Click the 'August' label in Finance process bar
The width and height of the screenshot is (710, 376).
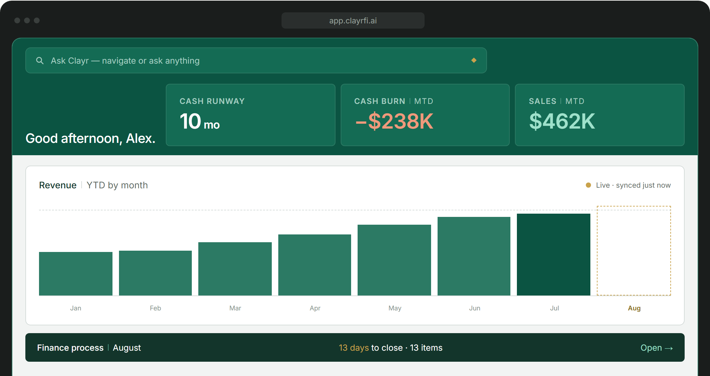127,348
